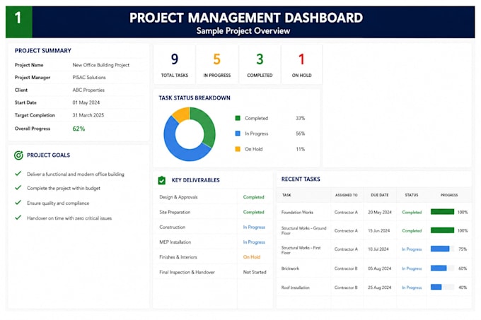Viewport: 481px width, 320px height.
Task: Click the target icon beside Project Goals
Action: tap(18, 155)
